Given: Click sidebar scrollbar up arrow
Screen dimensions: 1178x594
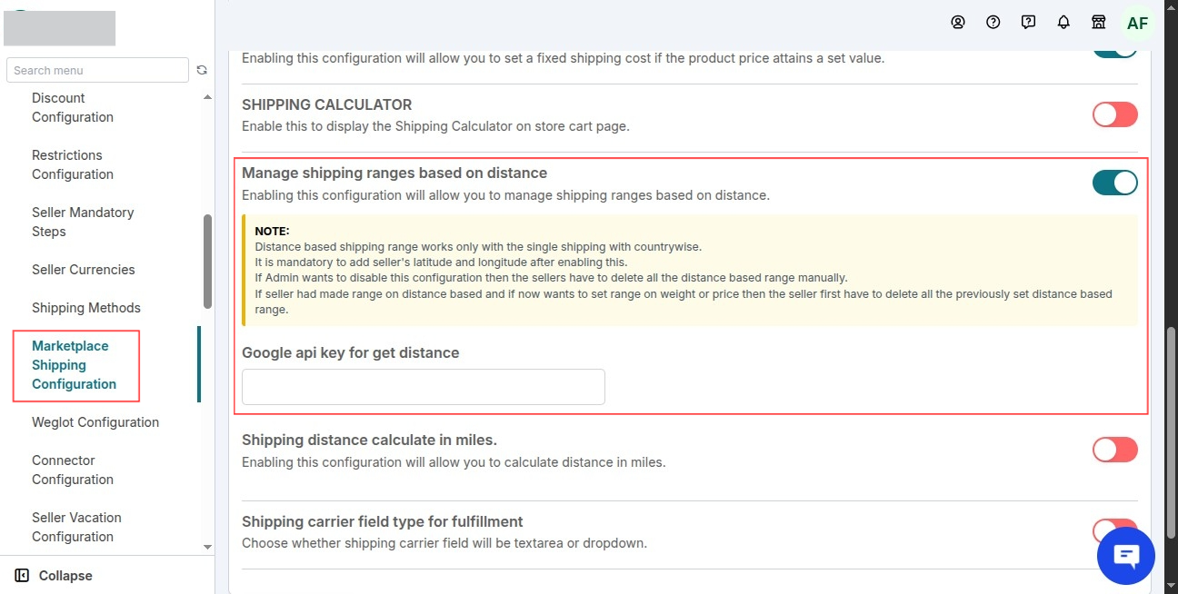Looking at the screenshot, I should pos(207,96).
